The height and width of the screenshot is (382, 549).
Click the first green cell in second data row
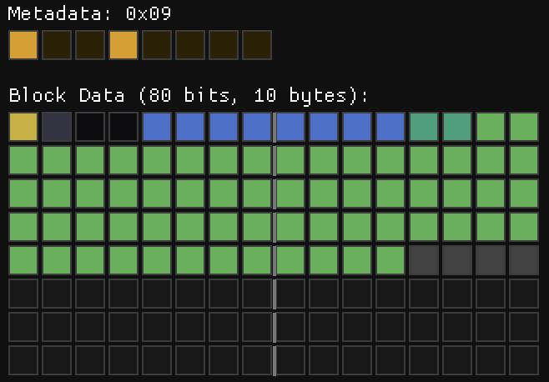point(23,160)
